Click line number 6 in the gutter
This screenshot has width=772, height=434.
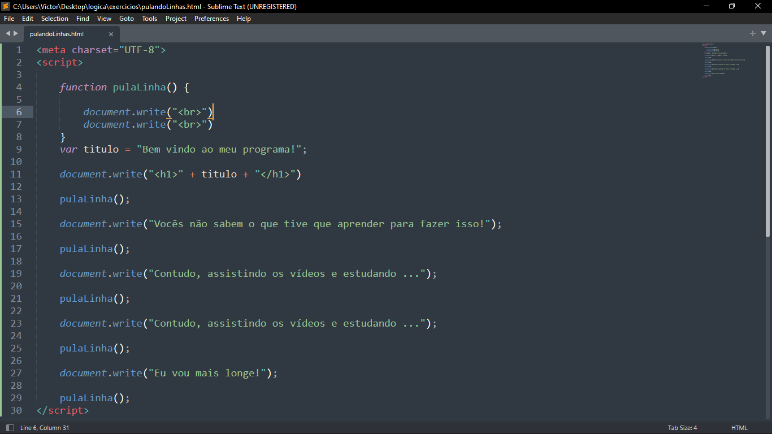(19, 112)
